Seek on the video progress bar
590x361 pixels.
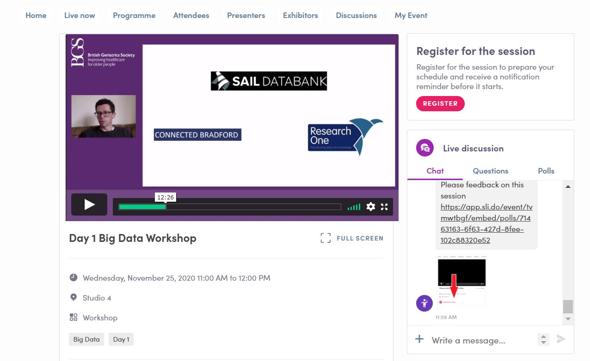pos(229,207)
